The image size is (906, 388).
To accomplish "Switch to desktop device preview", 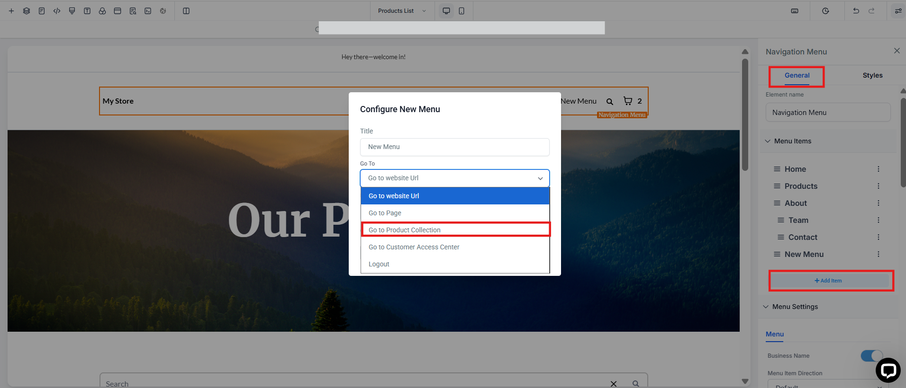I will point(446,11).
